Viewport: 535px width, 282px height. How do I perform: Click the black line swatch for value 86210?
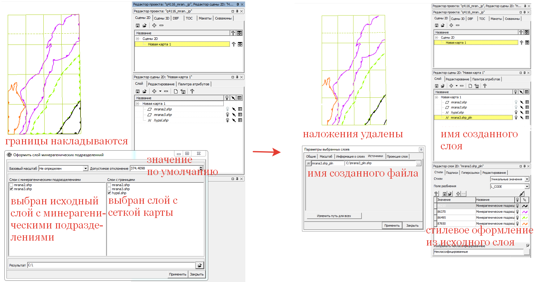525,206
